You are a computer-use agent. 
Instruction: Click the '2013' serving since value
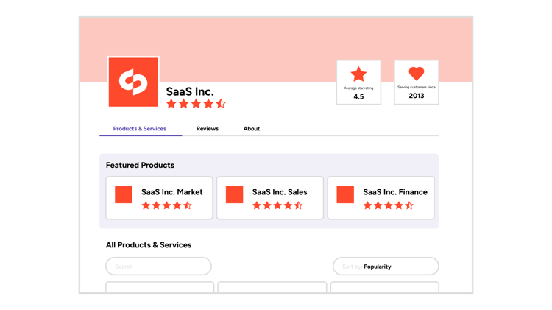click(416, 96)
